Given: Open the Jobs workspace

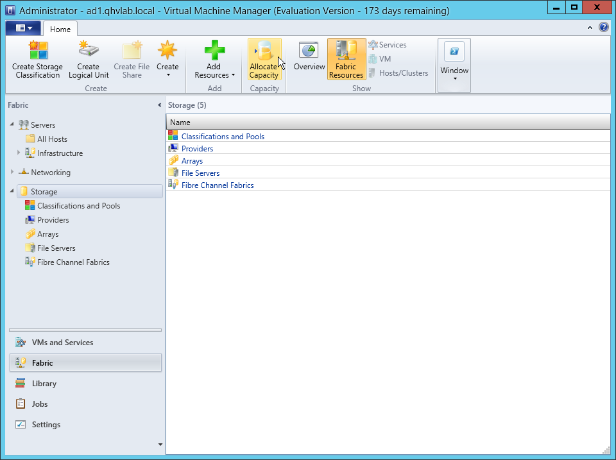Looking at the screenshot, I should point(40,404).
